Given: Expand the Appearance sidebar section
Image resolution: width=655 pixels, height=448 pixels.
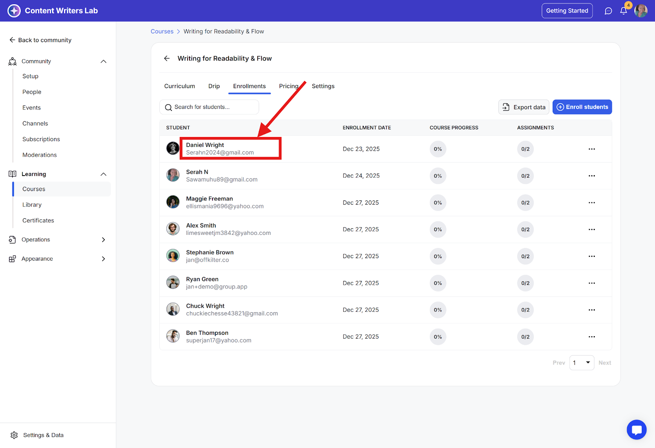Looking at the screenshot, I should [104, 259].
